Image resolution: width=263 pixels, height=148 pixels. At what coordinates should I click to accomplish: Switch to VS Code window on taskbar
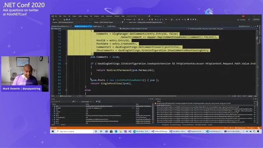point(214,132)
